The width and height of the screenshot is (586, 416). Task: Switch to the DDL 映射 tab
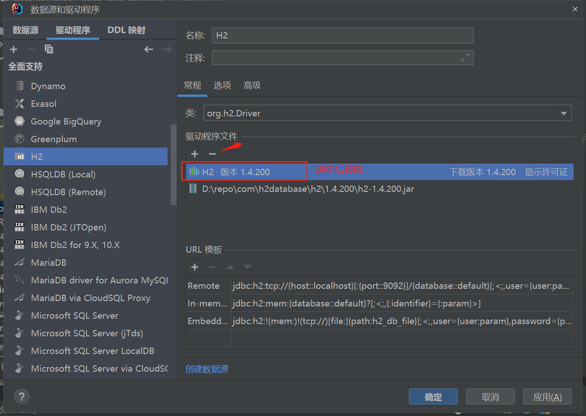click(x=126, y=30)
